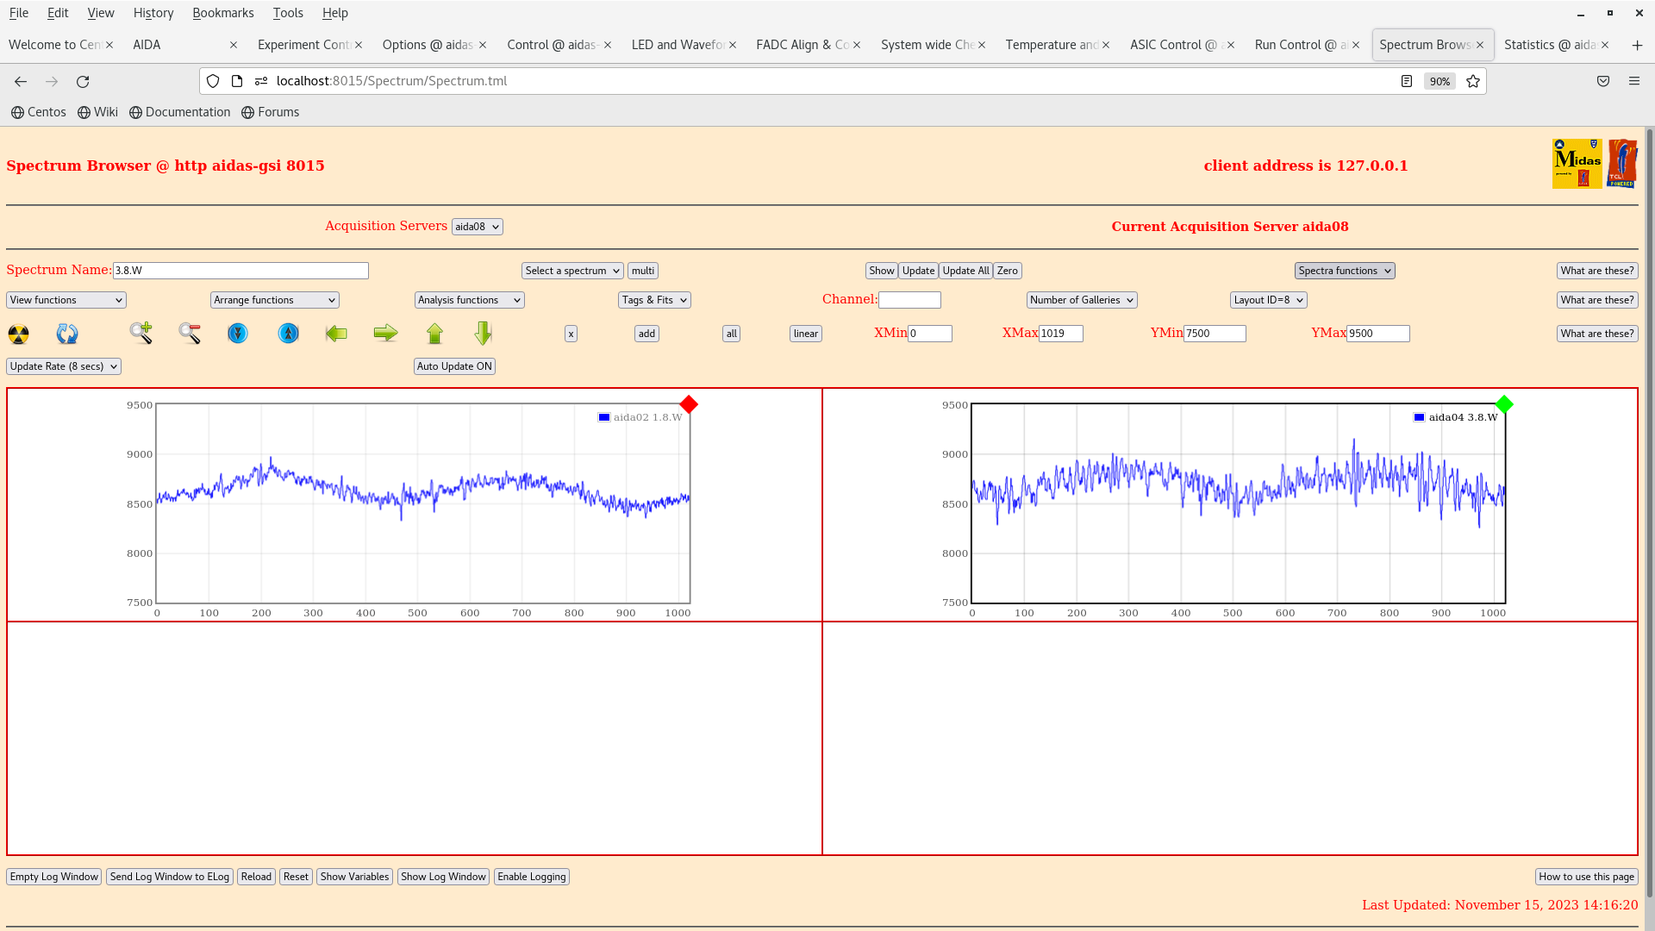1655x931 pixels.
Task: Toggle the Auto Update ON button
Action: pos(454,366)
